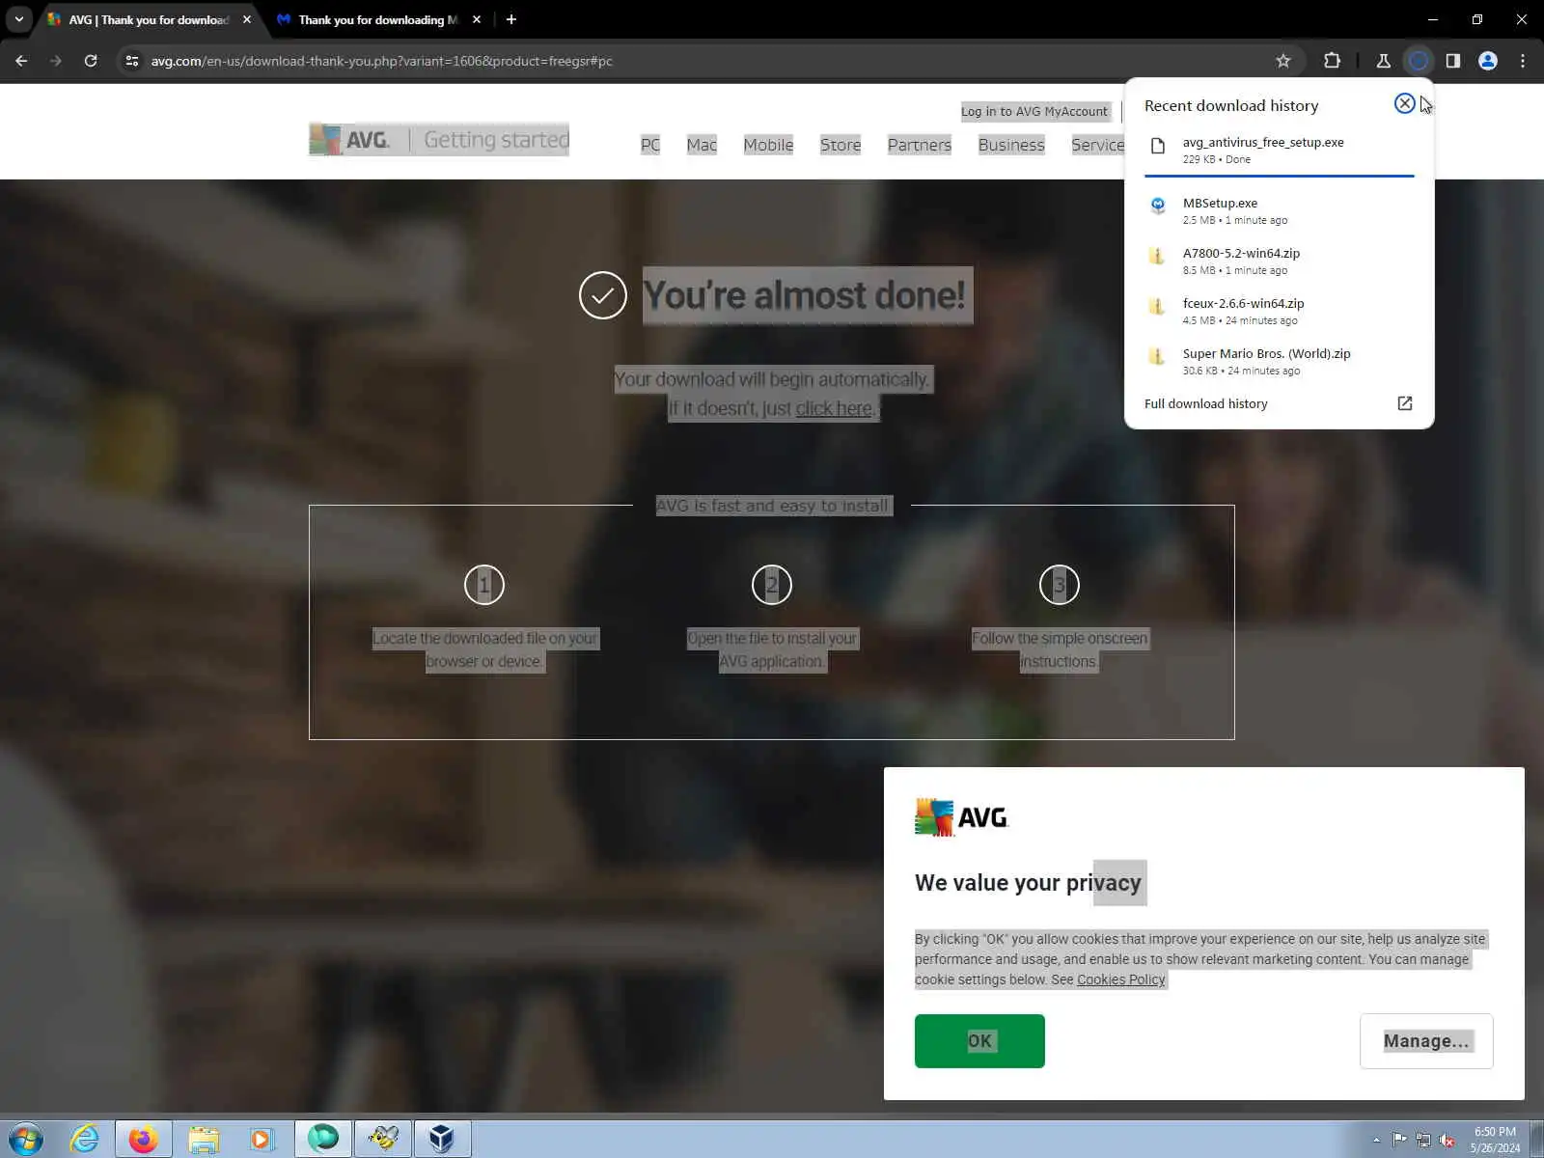Click the AVG logo in the page header
1544x1158 pixels.
(349, 140)
